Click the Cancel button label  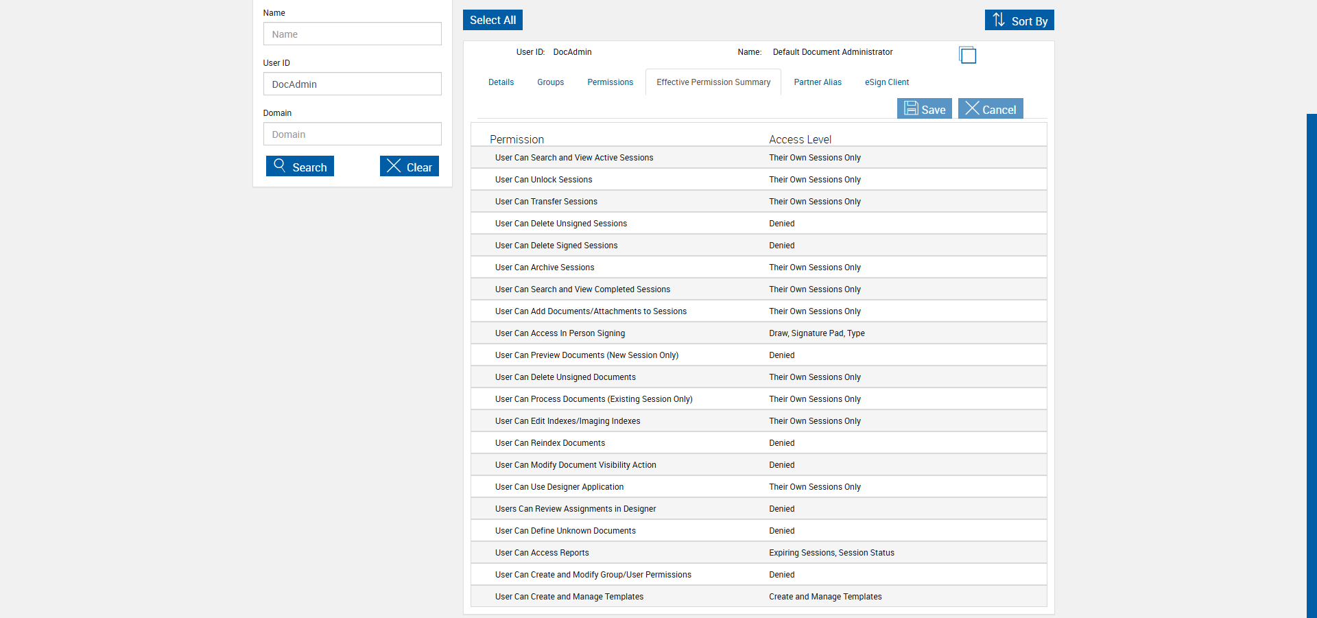(999, 110)
